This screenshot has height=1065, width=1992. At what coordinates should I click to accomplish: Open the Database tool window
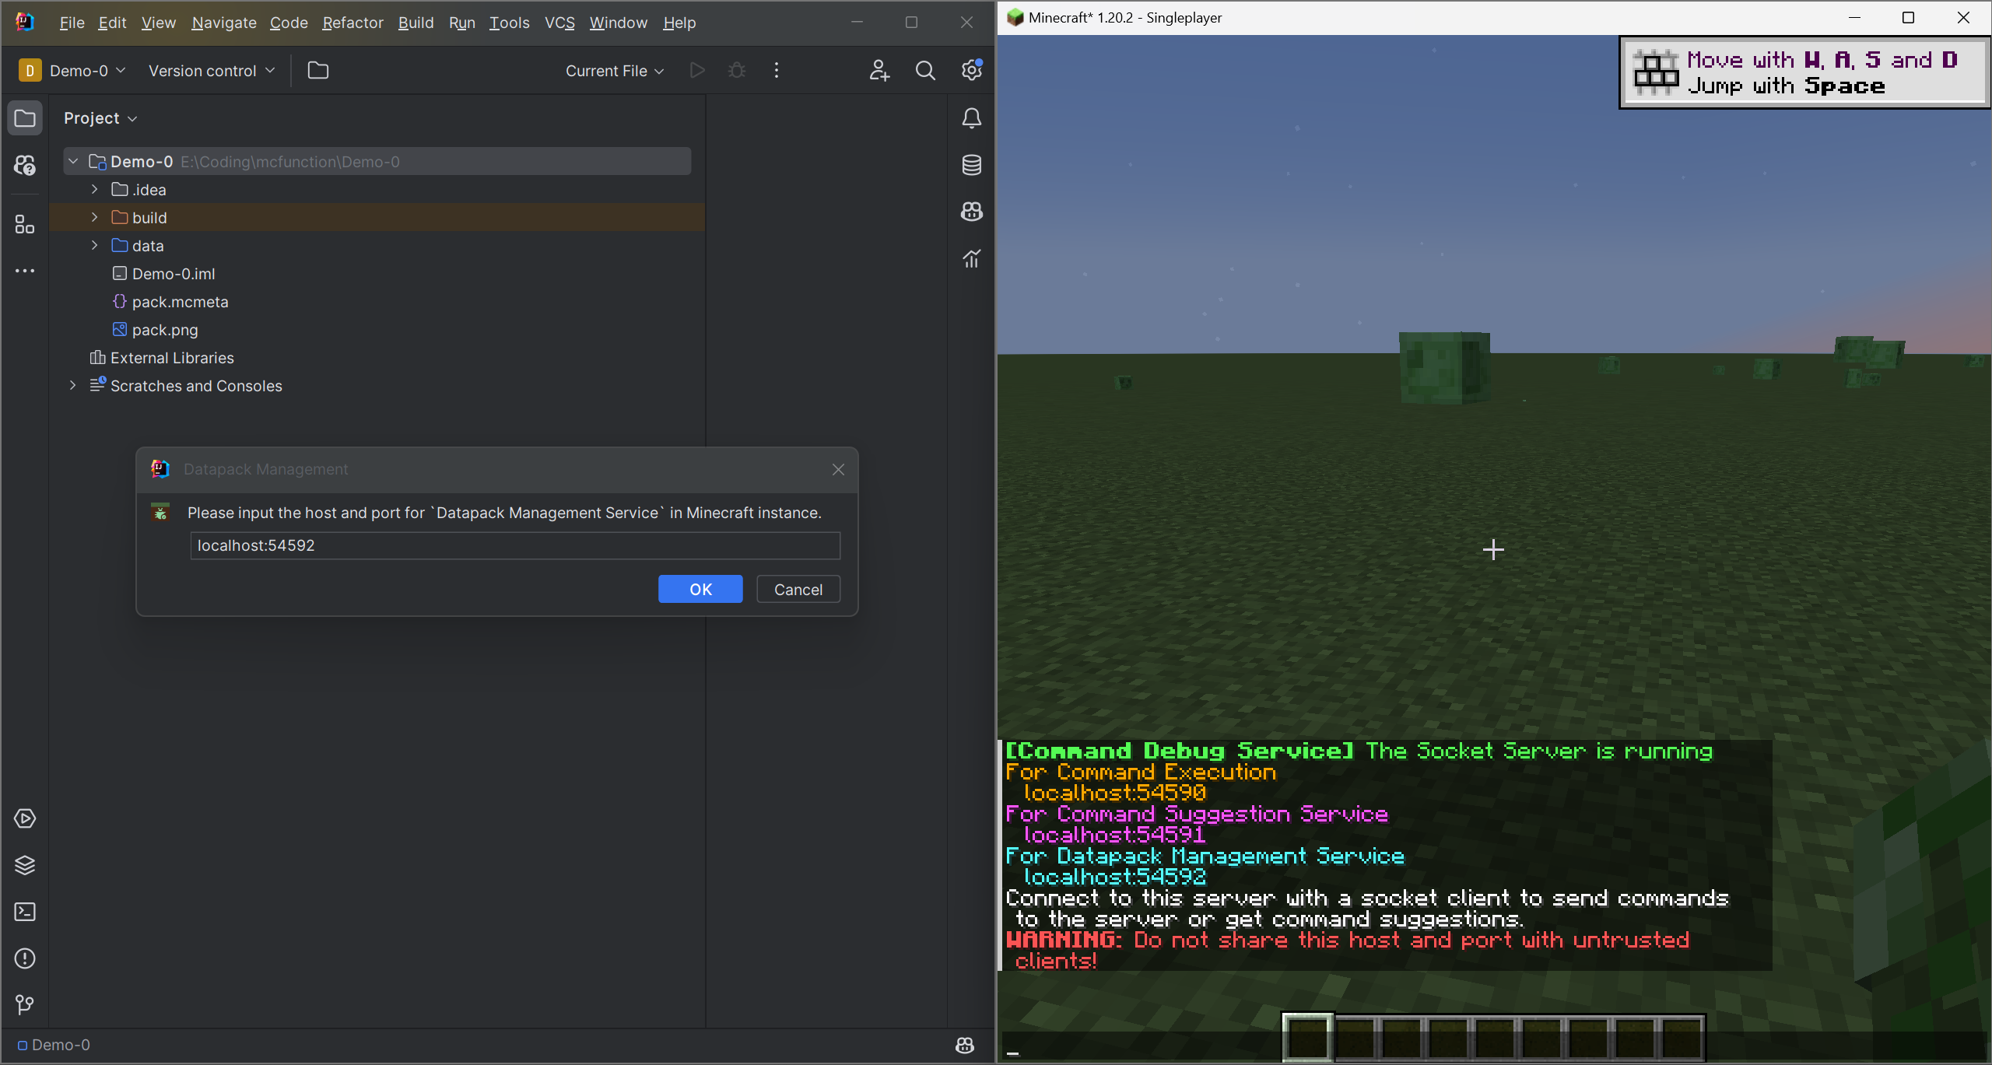(971, 165)
